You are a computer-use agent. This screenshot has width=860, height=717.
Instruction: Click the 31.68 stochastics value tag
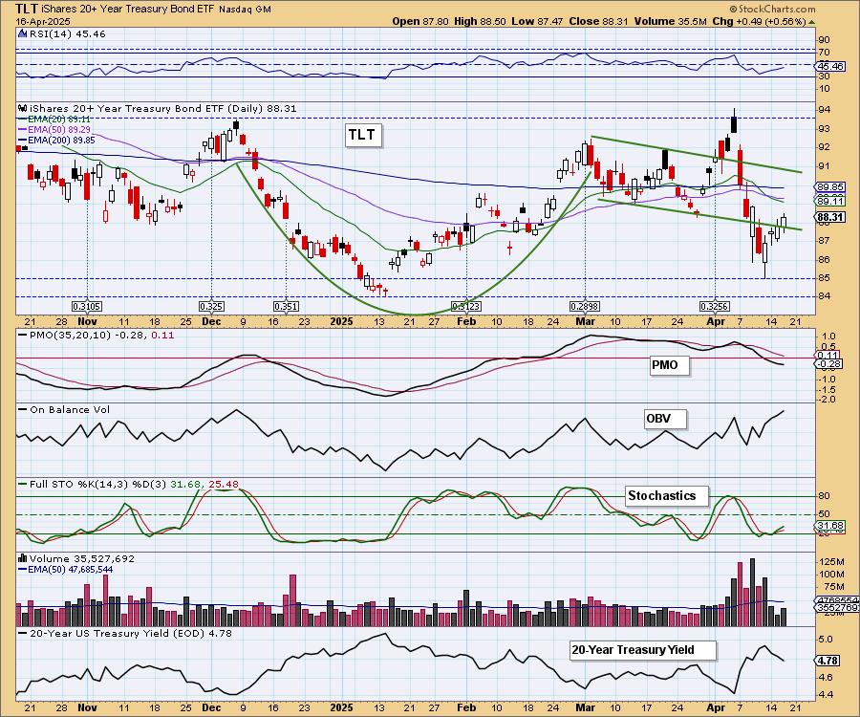click(x=830, y=525)
